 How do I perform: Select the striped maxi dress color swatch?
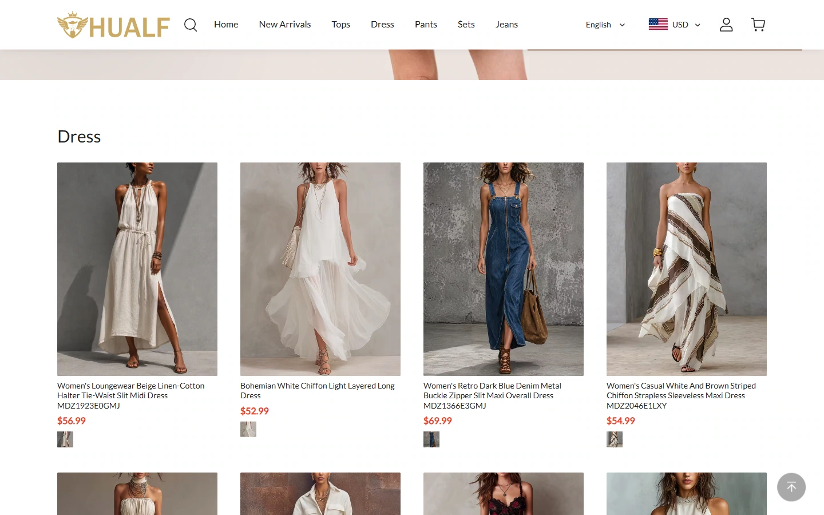(x=615, y=439)
